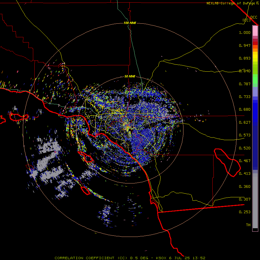The height and width of the screenshot is (260, 260).
Task: Click the 0.360 scale value
Action: [245, 187]
